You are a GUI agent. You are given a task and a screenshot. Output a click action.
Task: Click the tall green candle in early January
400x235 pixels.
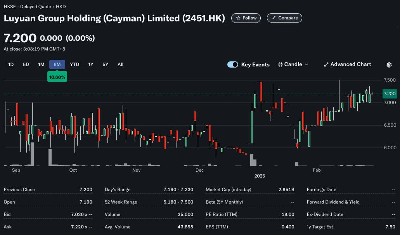[252, 127]
